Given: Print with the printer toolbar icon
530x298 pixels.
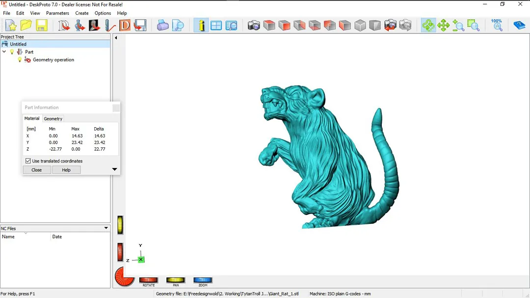Looking at the screenshot, I should [x=162, y=26].
